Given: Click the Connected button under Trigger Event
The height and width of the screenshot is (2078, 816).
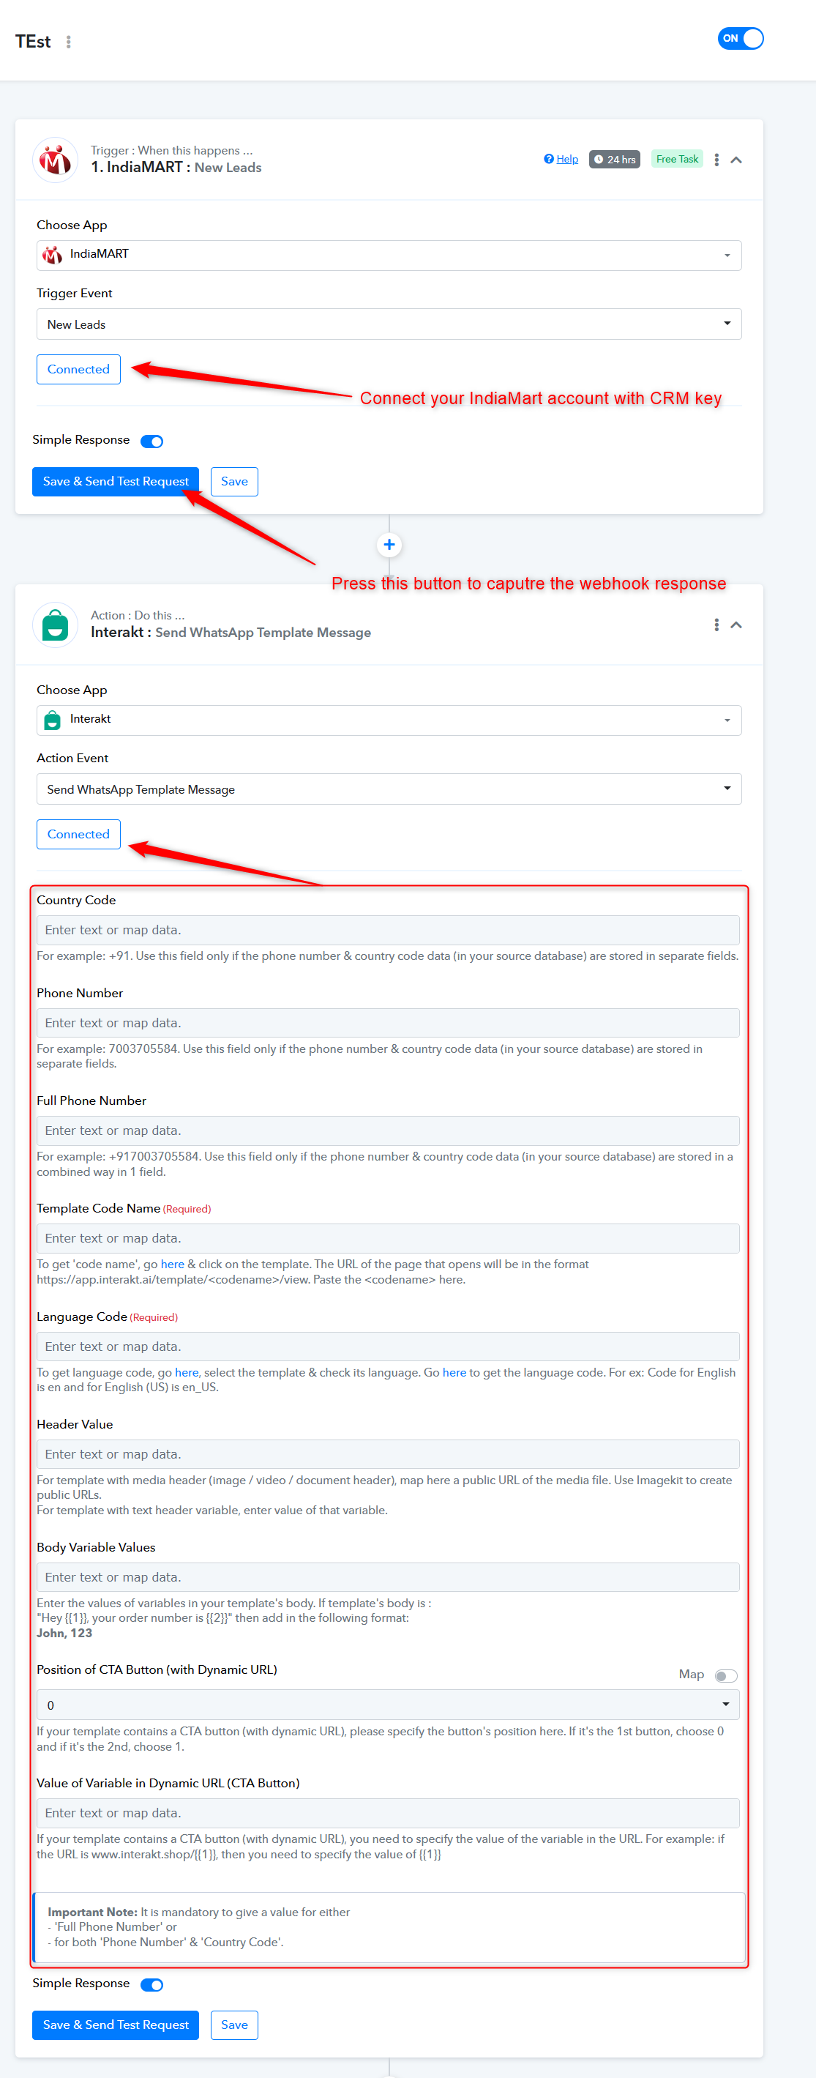Looking at the screenshot, I should (x=78, y=370).
